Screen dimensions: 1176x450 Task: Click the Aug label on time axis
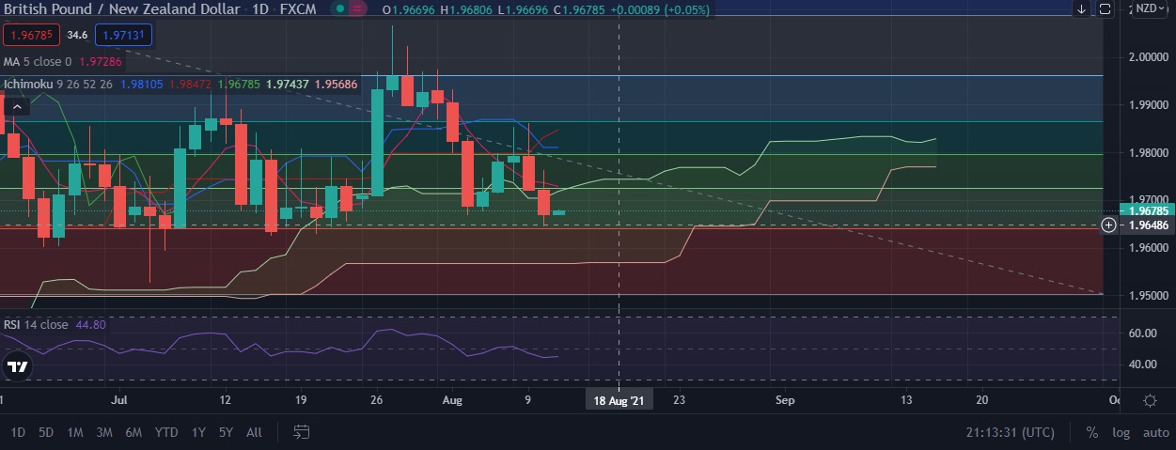tap(452, 400)
